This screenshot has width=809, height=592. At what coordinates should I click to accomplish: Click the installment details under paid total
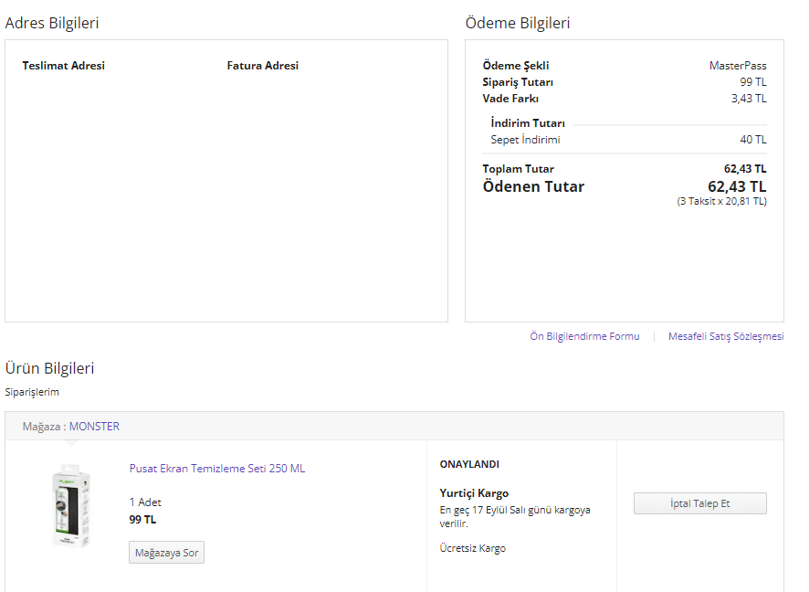721,201
